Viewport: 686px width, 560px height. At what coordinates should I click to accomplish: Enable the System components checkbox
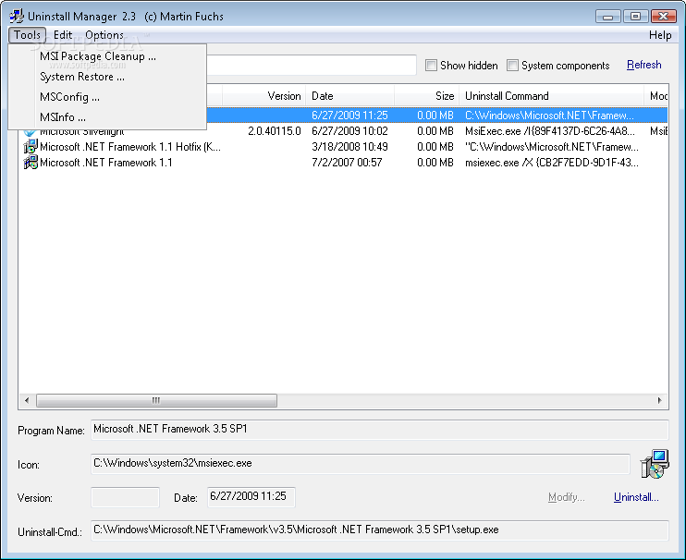coord(512,65)
